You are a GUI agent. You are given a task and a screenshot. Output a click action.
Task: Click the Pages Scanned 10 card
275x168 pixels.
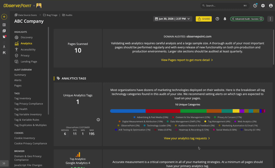78,48
